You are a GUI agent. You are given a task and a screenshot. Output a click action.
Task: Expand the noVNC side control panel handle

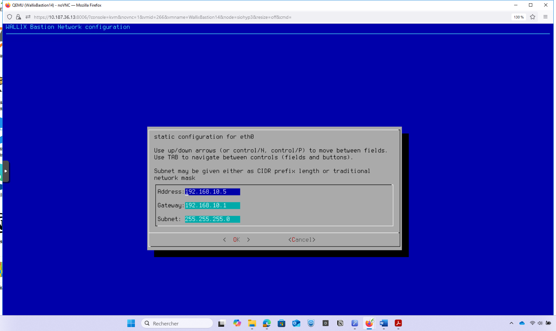click(x=6, y=171)
